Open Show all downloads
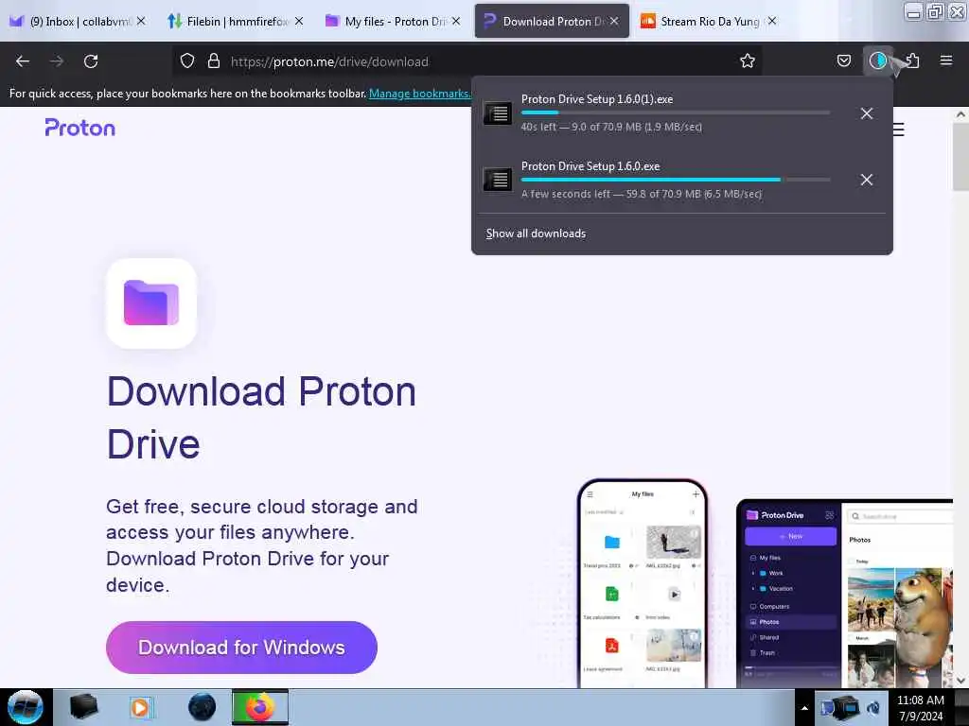Screen dimensions: 969x726 click(x=536, y=233)
